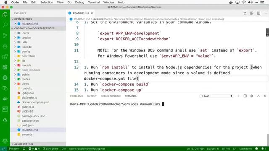This screenshot has width=269, height=151.
Task: Close the README.md editor tab
Action: (92, 13)
